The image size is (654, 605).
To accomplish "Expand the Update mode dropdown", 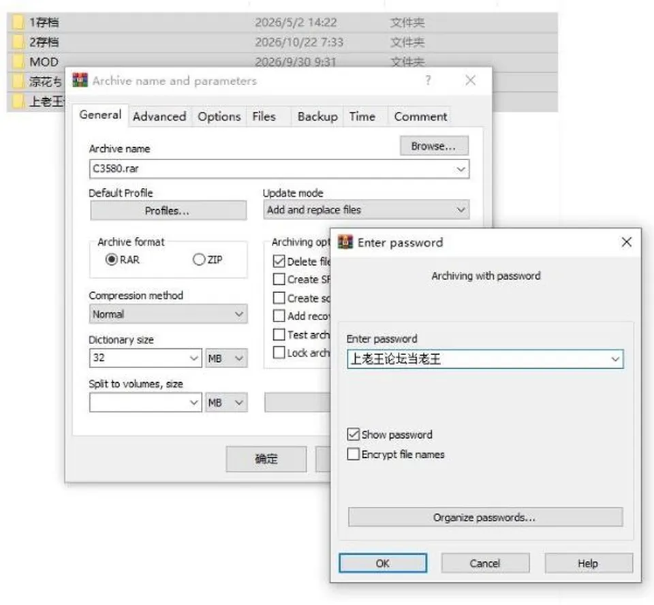I will coord(367,209).
